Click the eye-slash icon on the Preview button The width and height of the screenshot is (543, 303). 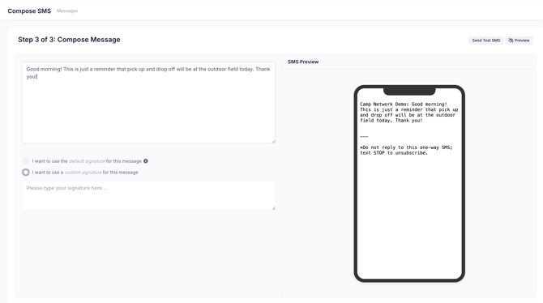pyautogui.click(x=511, y=41)
